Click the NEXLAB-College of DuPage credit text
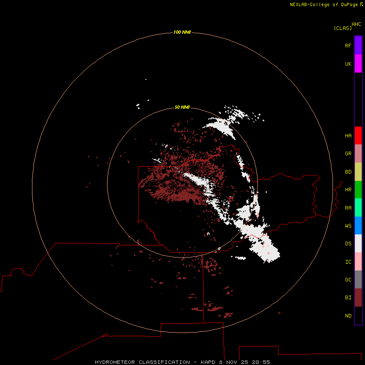 pos(324,4)
